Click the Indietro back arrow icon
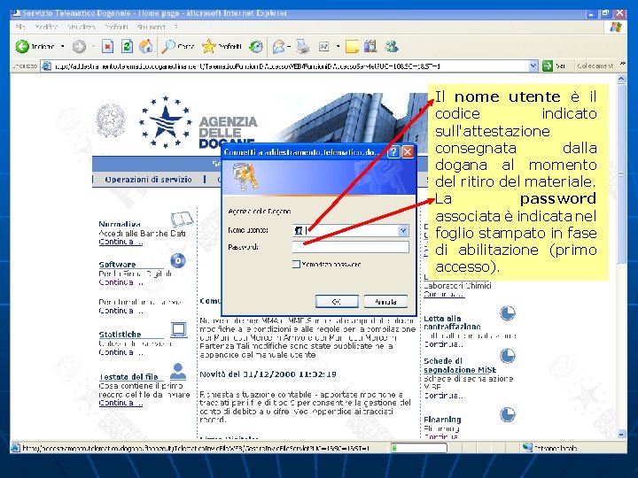The width and height of the screenshot is (638, 478). (x=22, y=47)
